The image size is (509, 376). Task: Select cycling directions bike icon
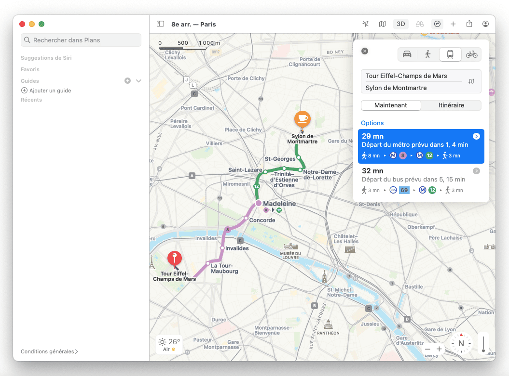point(471,54)
